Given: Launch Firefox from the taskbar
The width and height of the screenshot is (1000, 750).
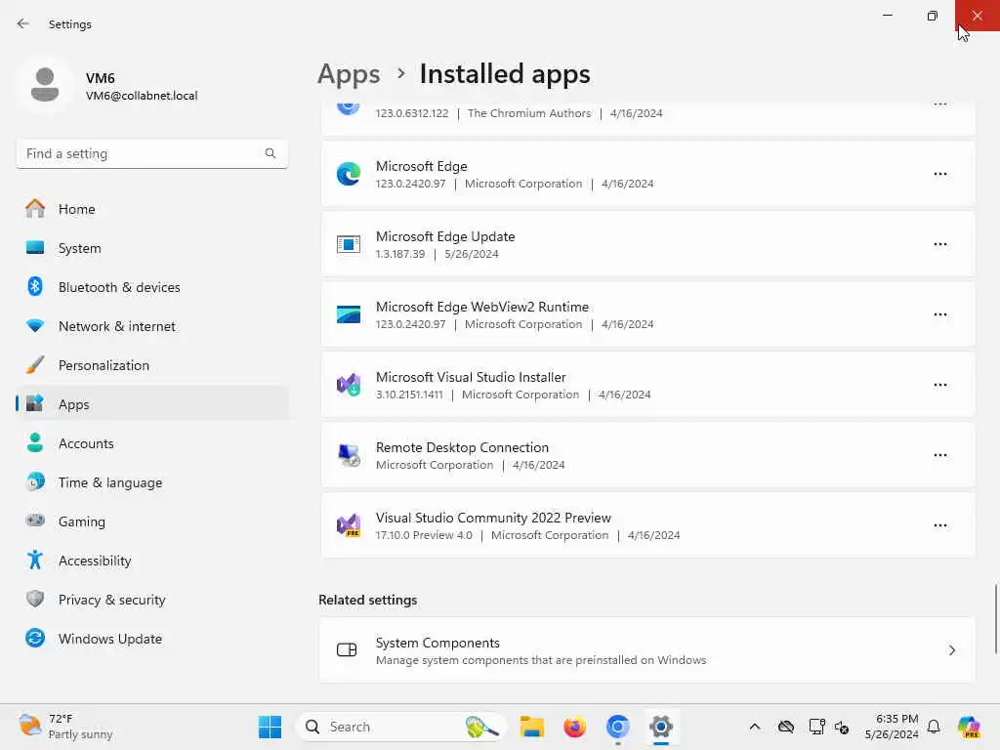Looking at the screenshot, I should [x=574, y=727].
